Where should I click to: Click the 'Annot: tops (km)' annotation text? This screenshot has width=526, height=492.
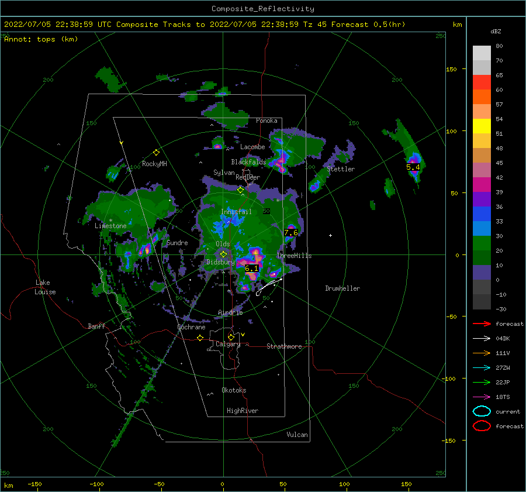click(41, 39)
